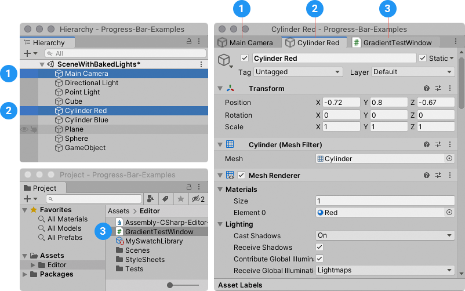The height and width of the screenshot is (291, 465).
Task: Open the Layer dropdown set to Default
Action: pos(412,72)
